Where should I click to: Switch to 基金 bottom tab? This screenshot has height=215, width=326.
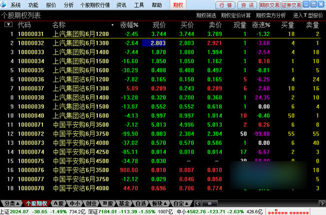point(124,204)
